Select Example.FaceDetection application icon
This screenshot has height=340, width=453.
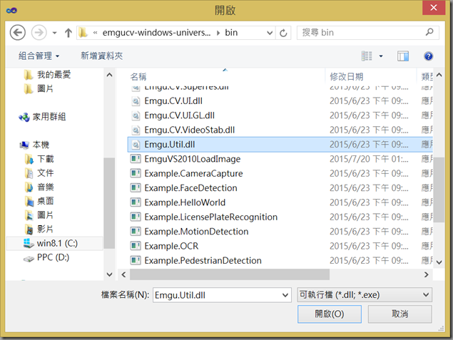click(x=136, y=188)
